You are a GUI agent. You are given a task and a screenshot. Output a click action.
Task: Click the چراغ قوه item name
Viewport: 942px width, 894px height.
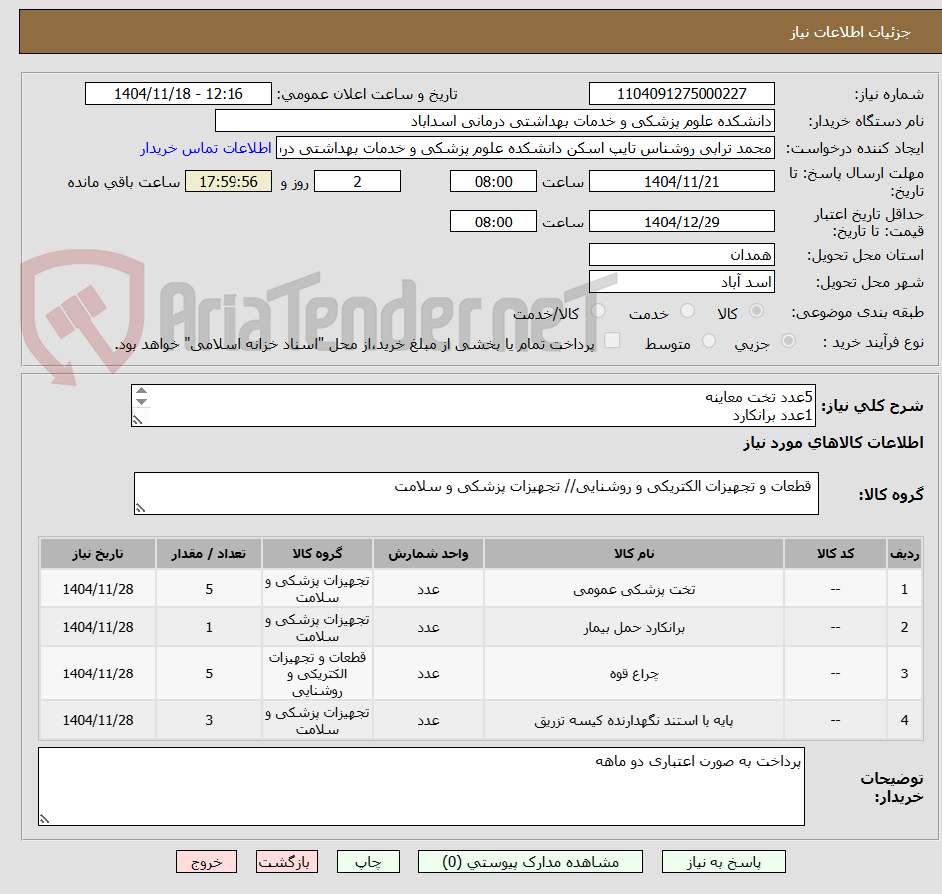pyautogui.click(x=634, y=674)
